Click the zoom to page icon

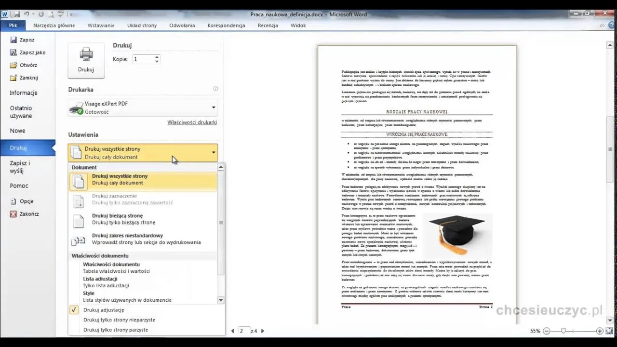click(609, 331)
